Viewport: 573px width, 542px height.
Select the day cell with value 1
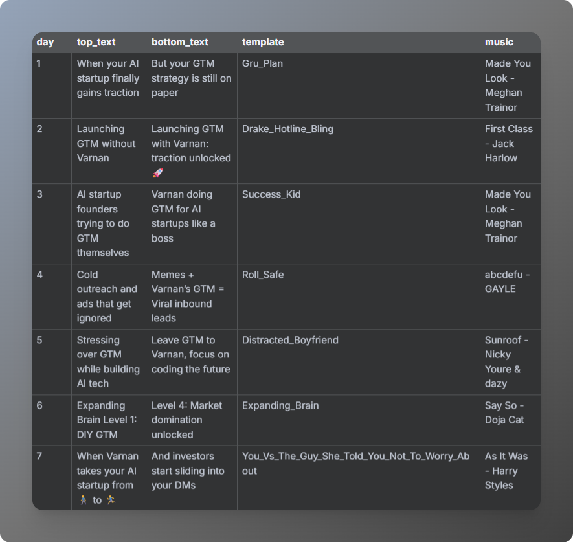[x=52, y=85]
